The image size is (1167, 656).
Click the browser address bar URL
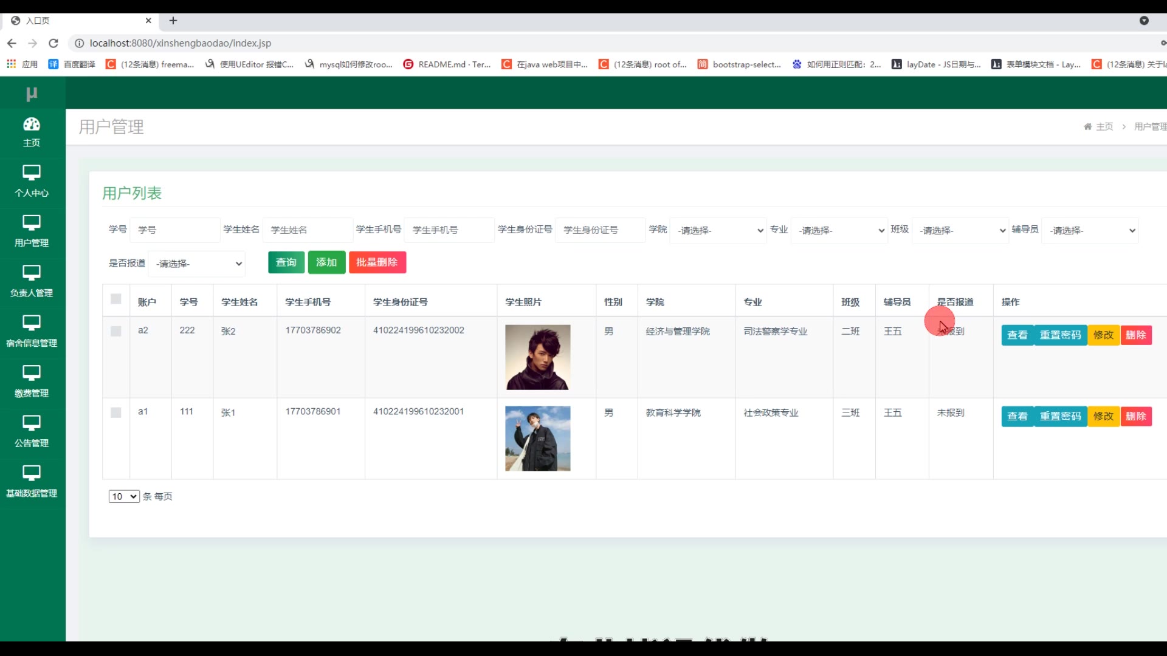(180, 43)
